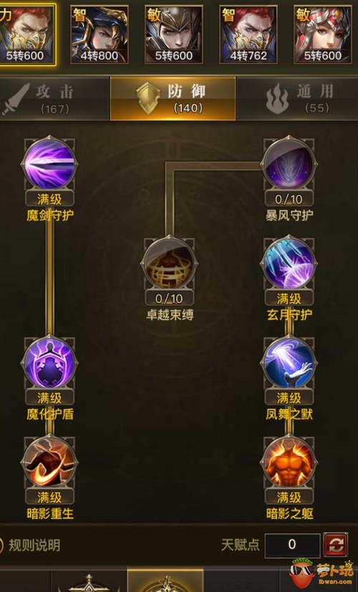
Task: Select the 防御 (140) tab
Action: (173, 99)
